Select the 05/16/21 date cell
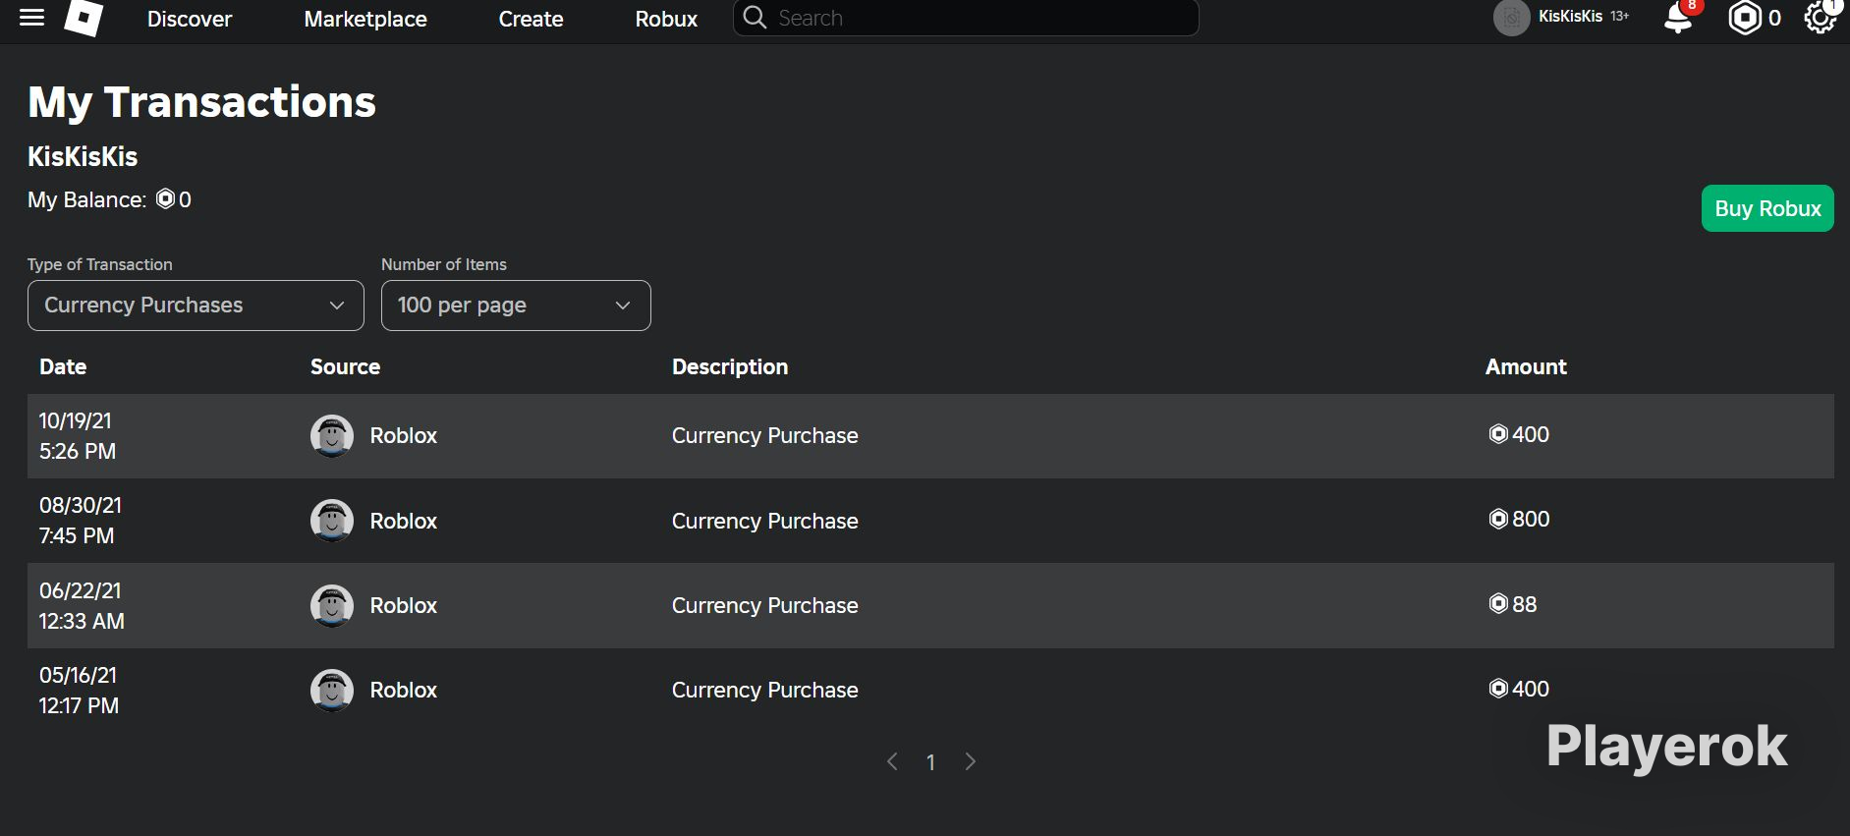Screen dimensions: 1850x836 click(x=79, y=690)
